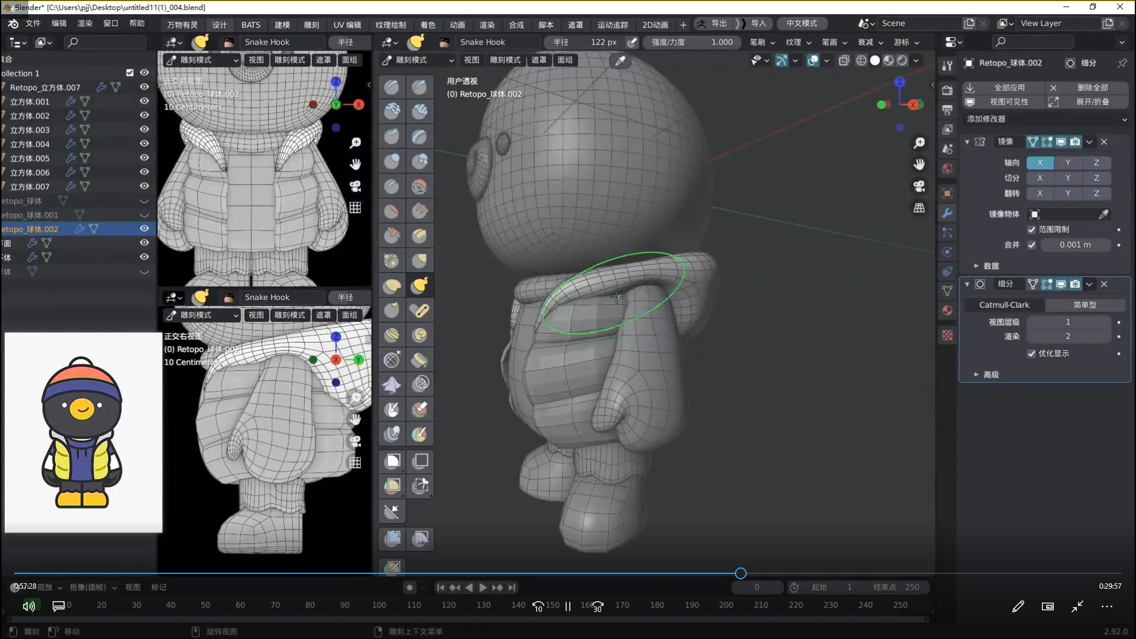Select the Snake Hook sculpt brush

[419, 286]
